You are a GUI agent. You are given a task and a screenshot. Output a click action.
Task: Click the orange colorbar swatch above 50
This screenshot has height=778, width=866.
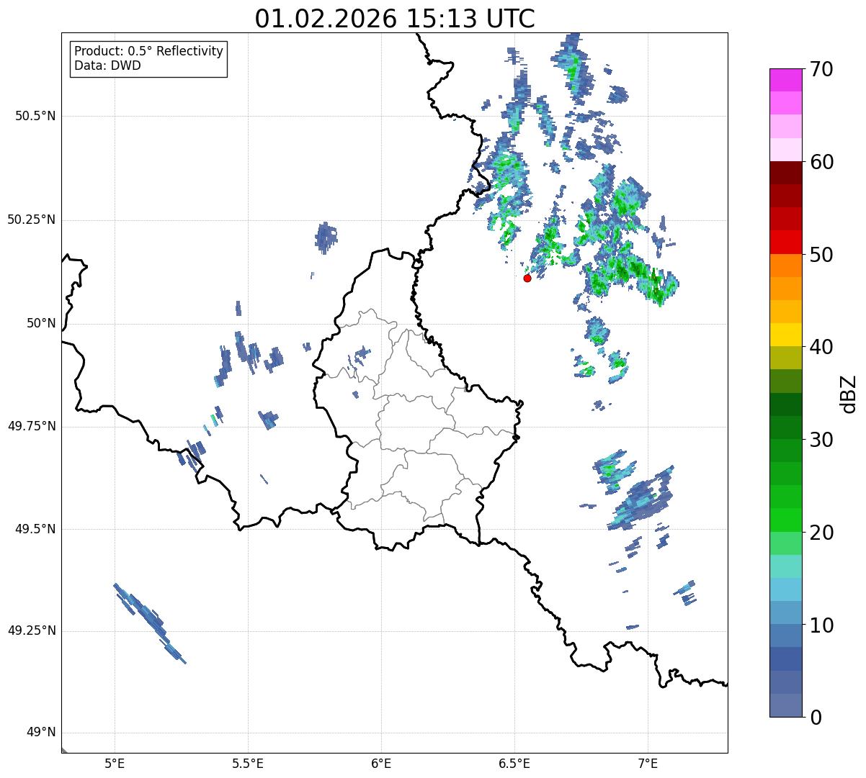tap(786, 266)
